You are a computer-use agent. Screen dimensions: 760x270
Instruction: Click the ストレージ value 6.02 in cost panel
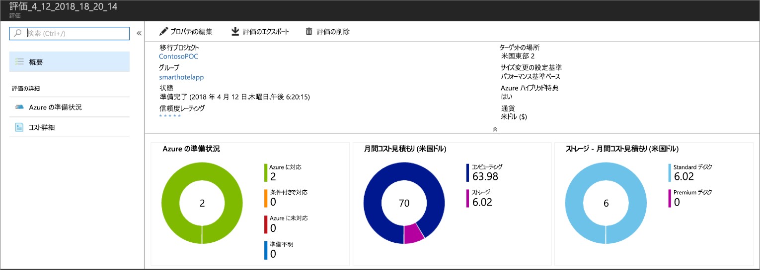click(482, 202)
